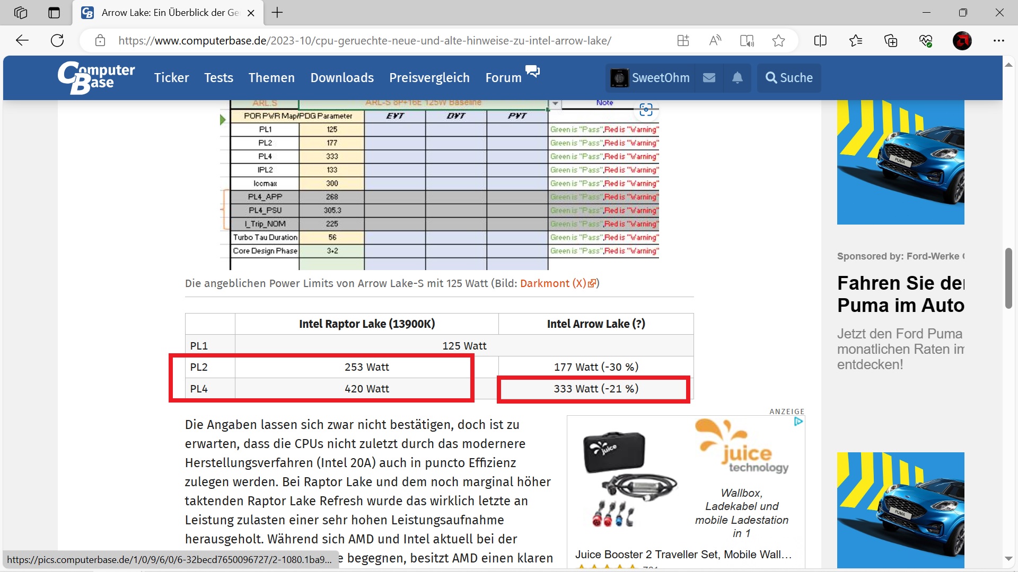Click the address bar URL field
This screenshot has width=1018, height=572.
coord(365,41)
